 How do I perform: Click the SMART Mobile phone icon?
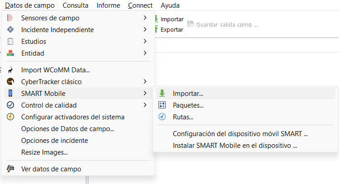[x=10, y=94]
